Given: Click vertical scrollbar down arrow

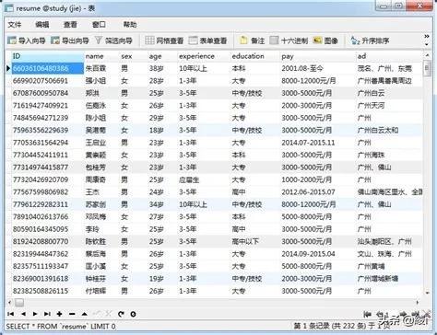Looking at the screenshot, I should click(x=427, y=293).
